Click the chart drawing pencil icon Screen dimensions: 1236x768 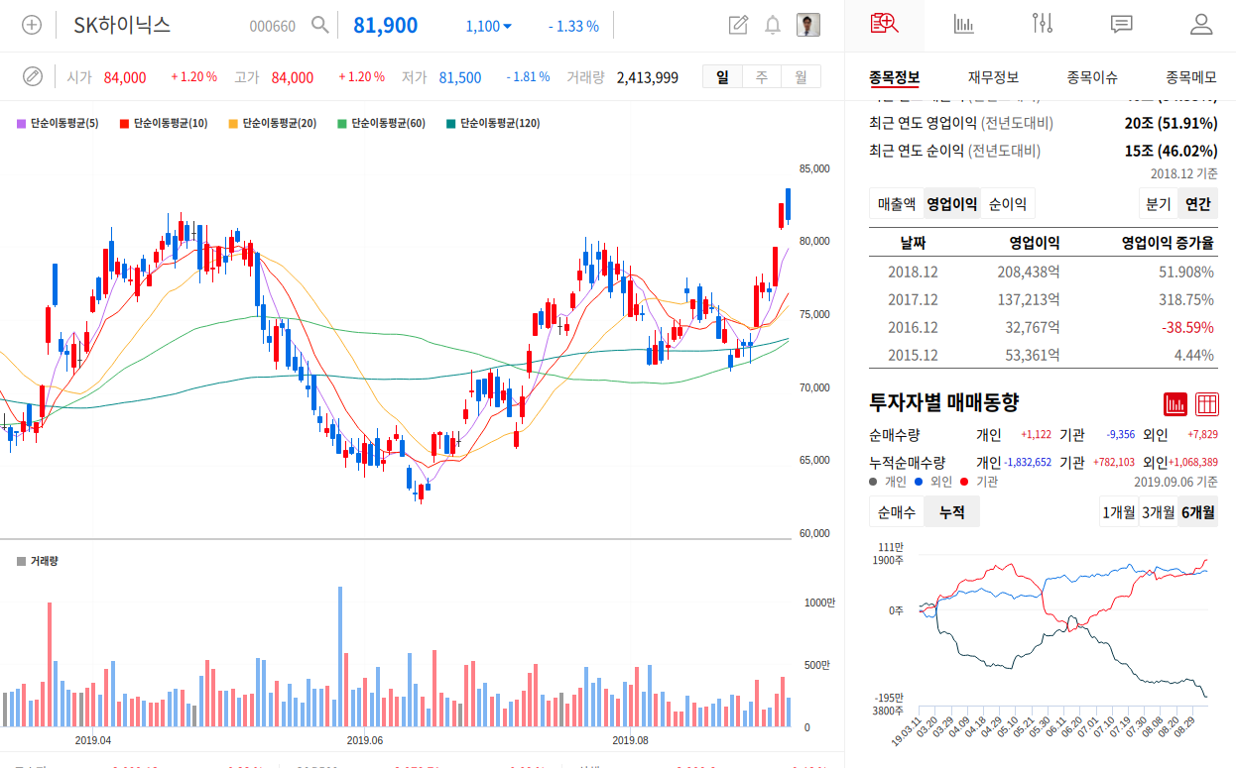pos(33,76)
